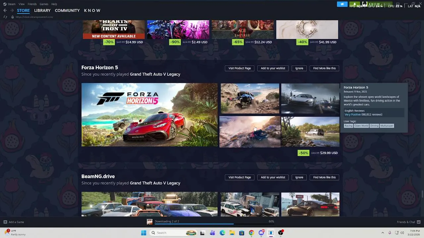The width and height of the screenshot is (424, 238).
Task: Click the download game icon in bottom bar
Action: (x=150, y=222)
